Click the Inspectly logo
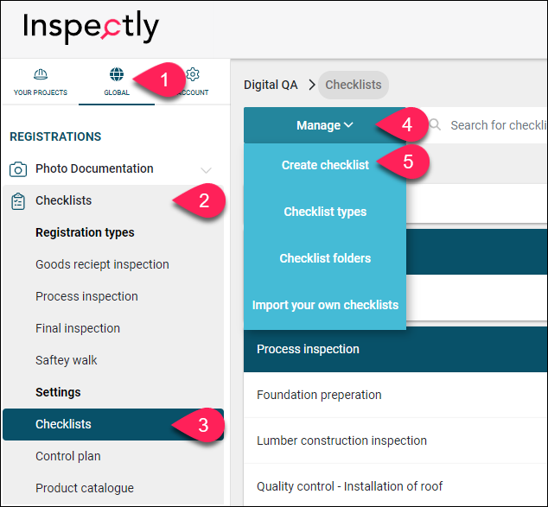 point(91,27)
